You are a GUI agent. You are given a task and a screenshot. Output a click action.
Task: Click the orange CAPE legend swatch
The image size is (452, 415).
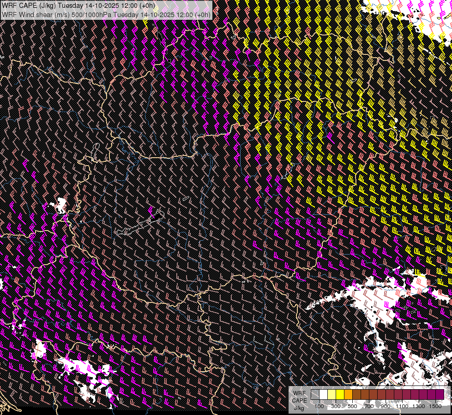click(348, 395)
